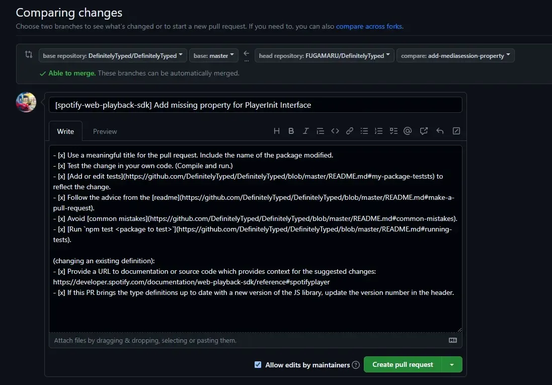The image size is (552, 385).
Task: Apply Italic formatting in editor toolbar
Action: click(x=305, y=131)
